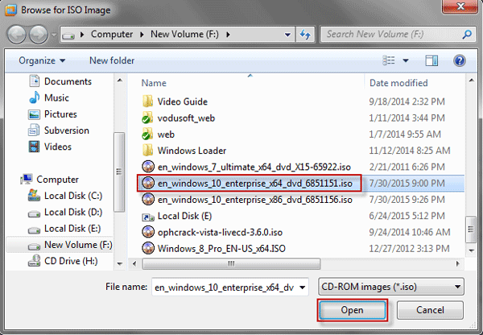
Task: Click the horizontal scrollbar right arrow
Action: coord(458,264)
